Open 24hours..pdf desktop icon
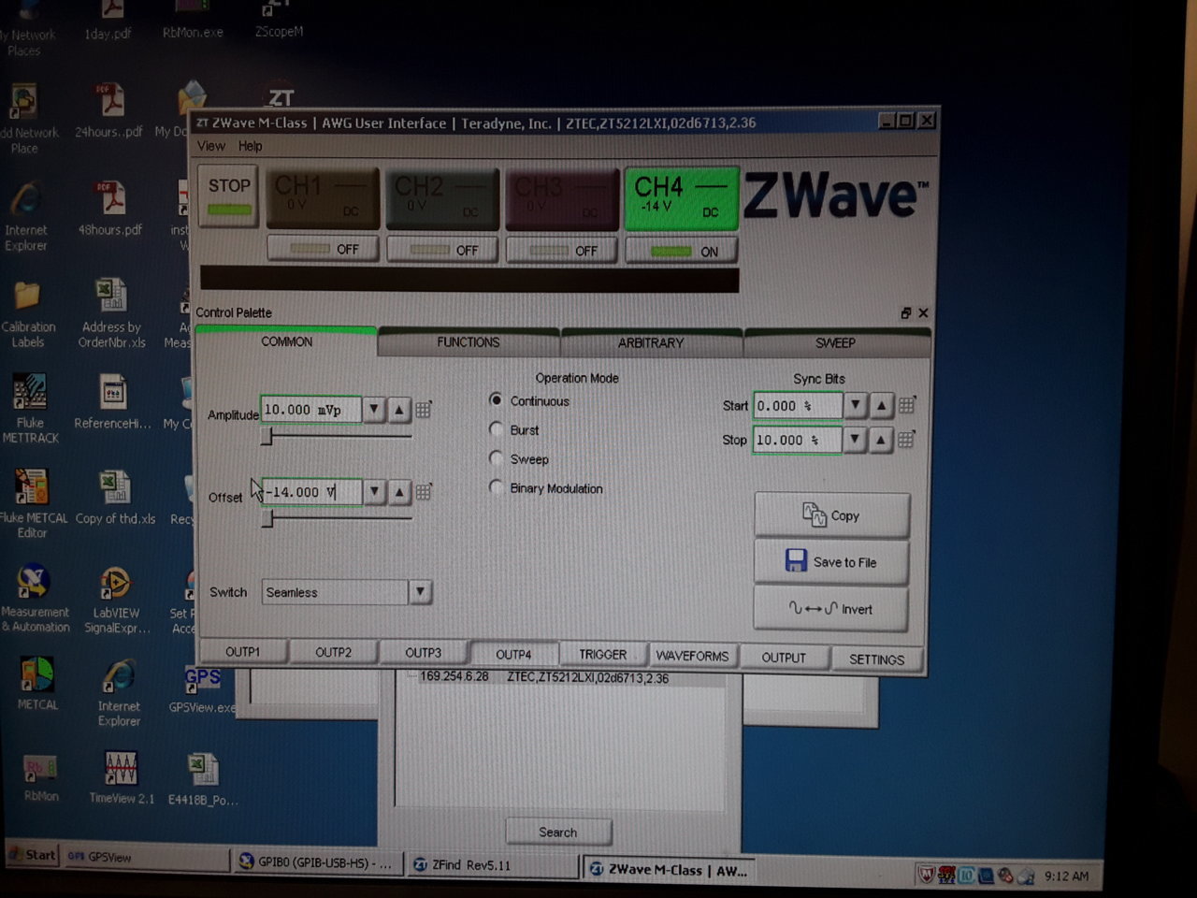The width and height of the screenshot is (1197, 898). click(x=109, y=110)
